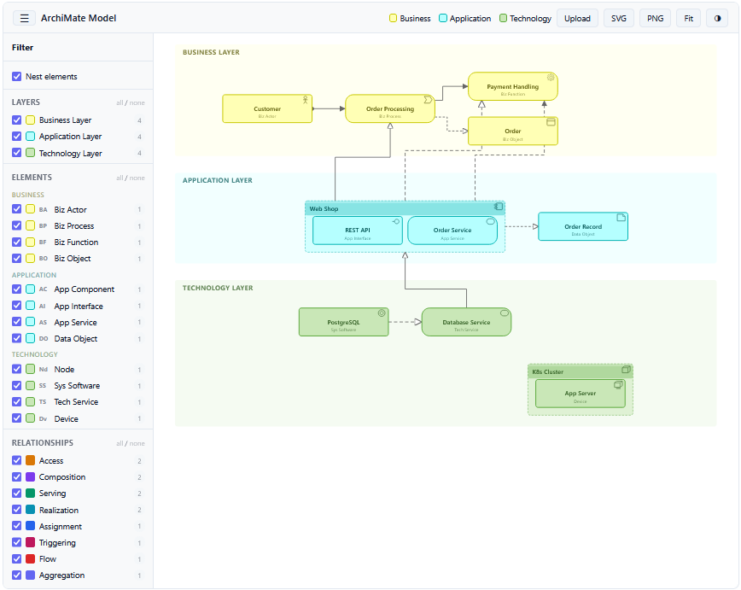The width and height of the screenshot is (741, 590).
Task: Click 'all / none' link in Layers
Action: click(131, 102)
